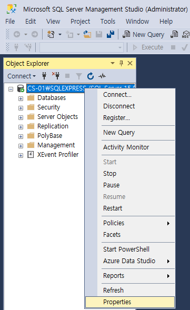Click the Cancel Executing Query stop square
The width and height of the screenshot is (190, 310).
173,47
